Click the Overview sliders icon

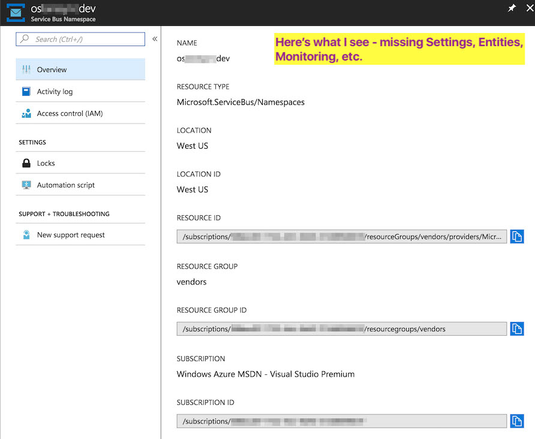tap(26, 70)
